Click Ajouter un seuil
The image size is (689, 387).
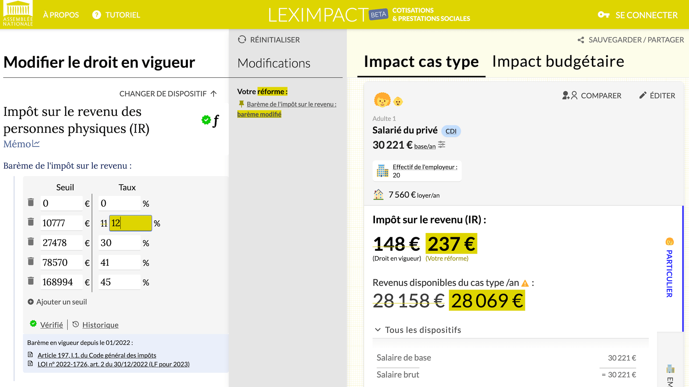pos(57,302)
